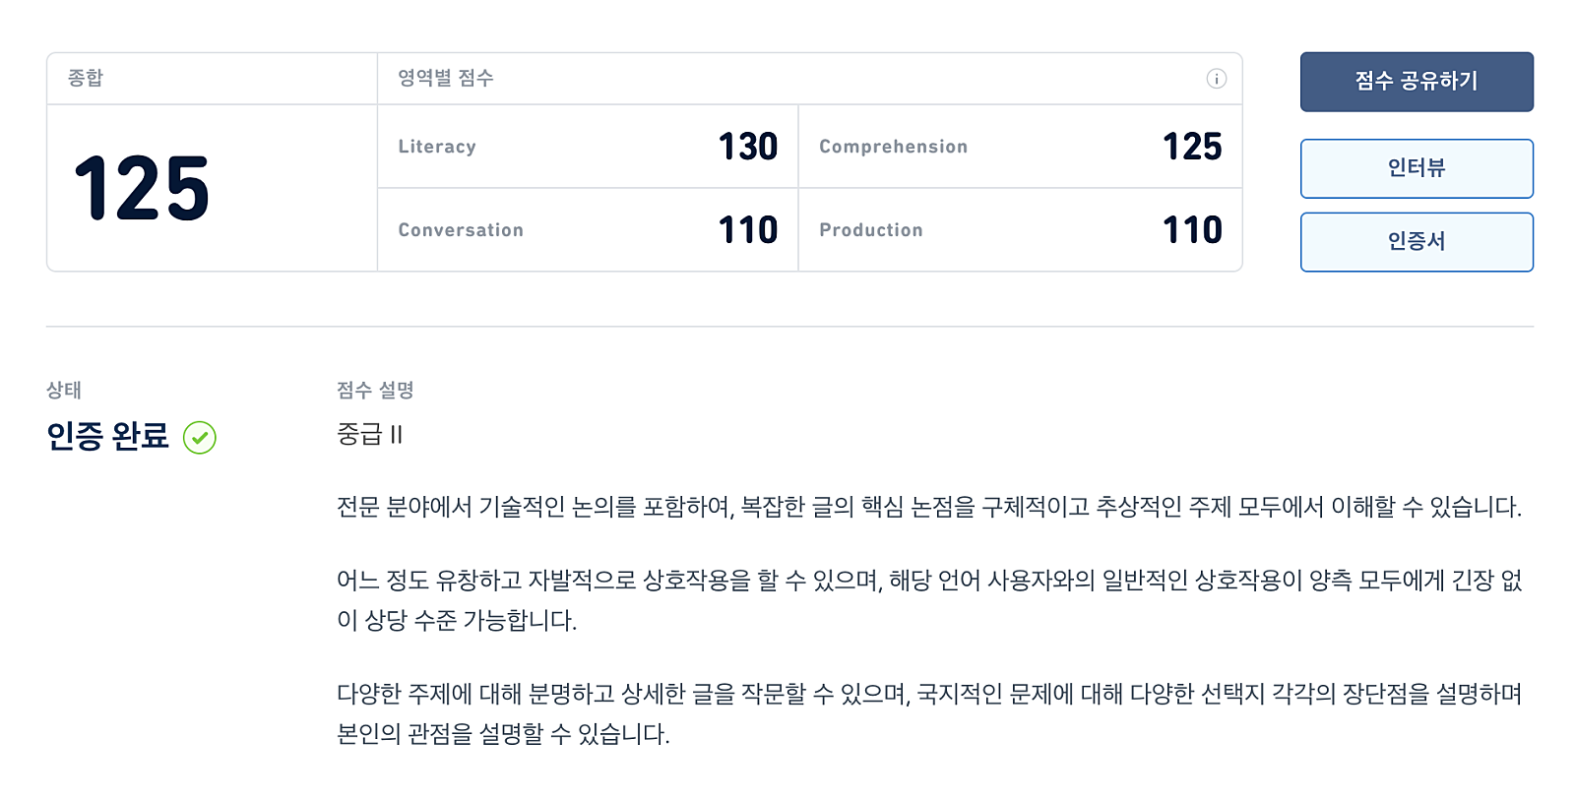1575x800 pixels.
Task: Click the 인증 완료 status text
Action: tap(108, 436)
